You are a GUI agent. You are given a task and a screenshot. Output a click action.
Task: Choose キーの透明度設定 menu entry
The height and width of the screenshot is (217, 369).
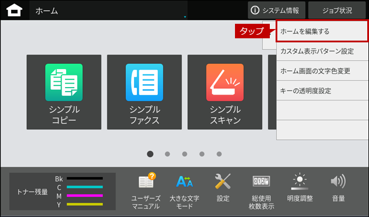point(322,91)
